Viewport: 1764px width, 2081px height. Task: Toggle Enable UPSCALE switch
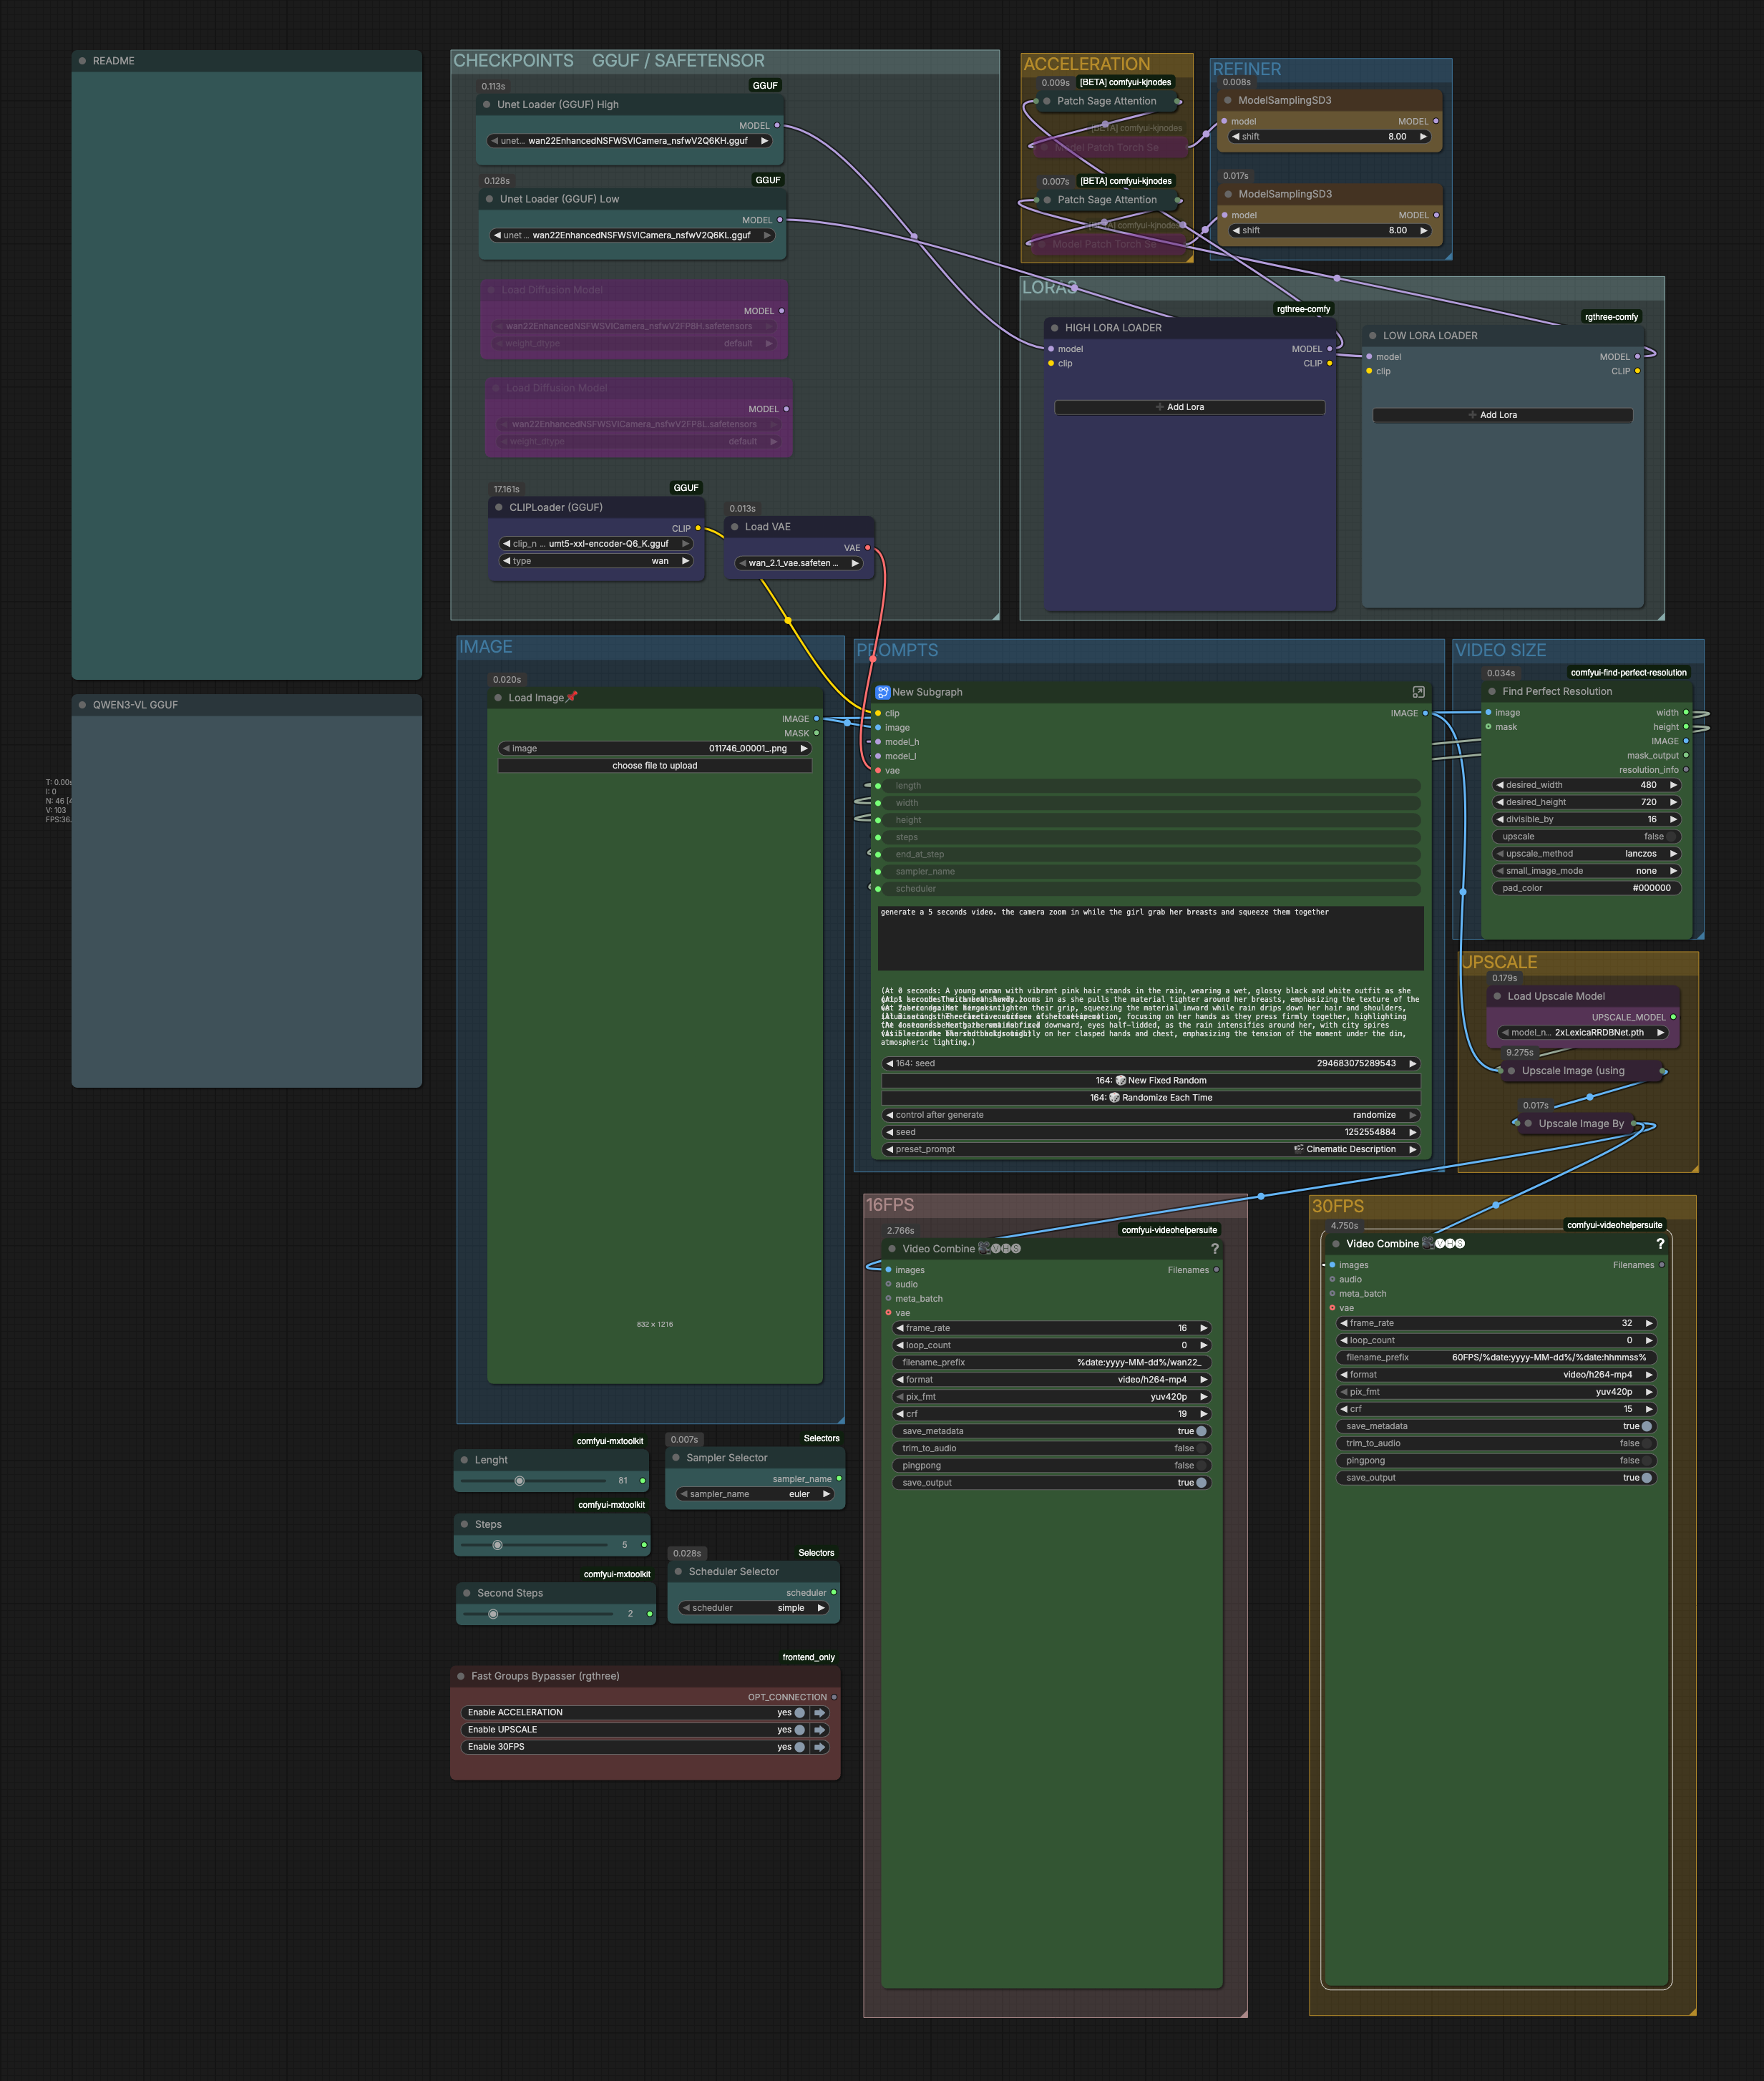799,1730
